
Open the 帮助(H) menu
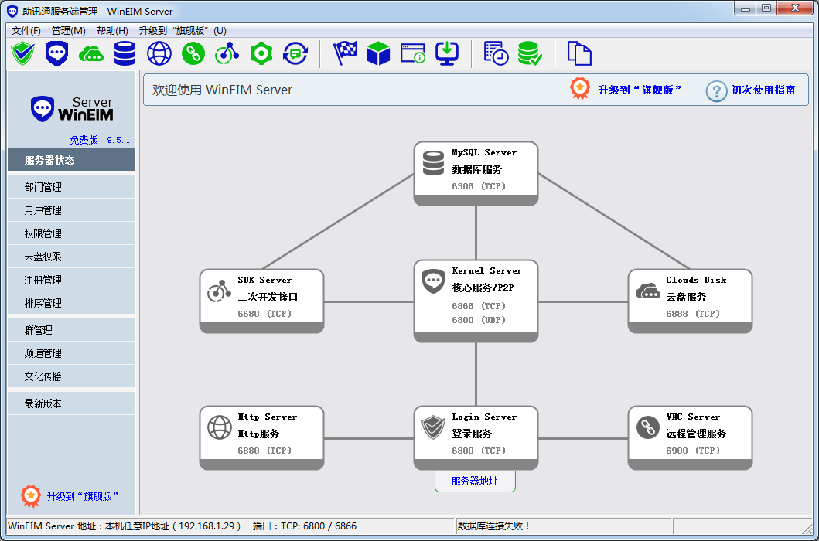(x=112, y=31)
